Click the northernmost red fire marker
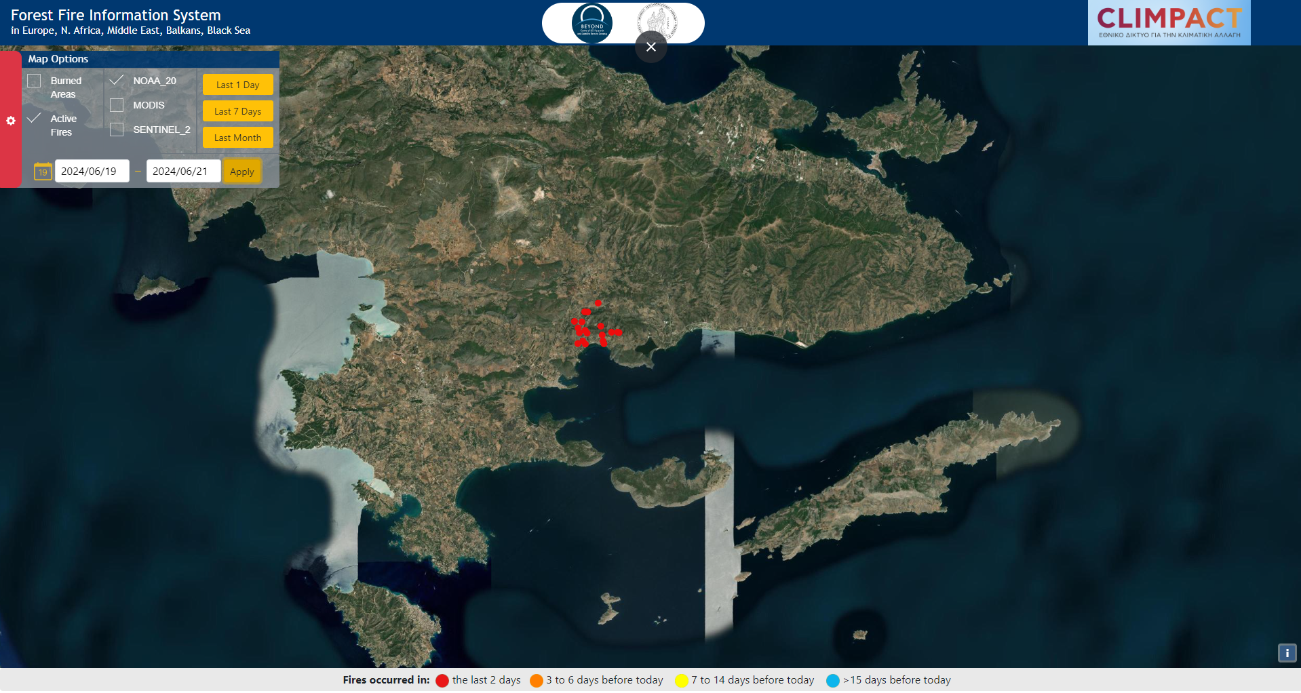 click(598, 303)
